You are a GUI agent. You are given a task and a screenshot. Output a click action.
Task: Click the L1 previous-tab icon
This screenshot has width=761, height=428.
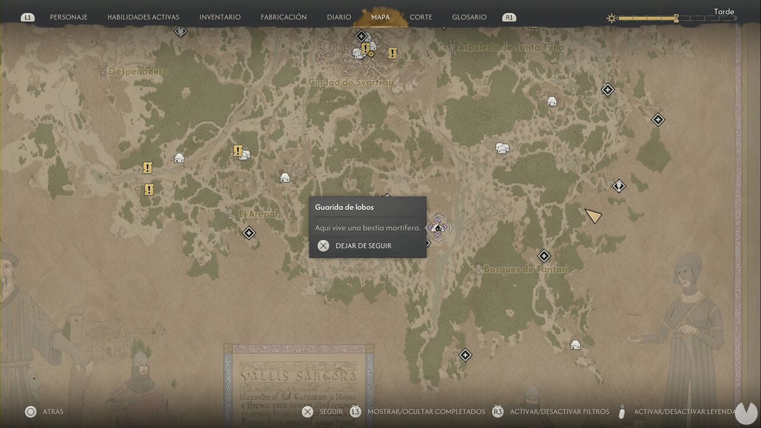[27, 17]
